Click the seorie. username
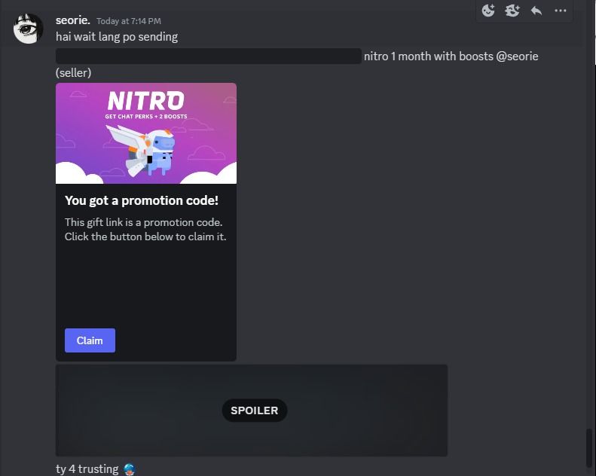 [72, 20]
